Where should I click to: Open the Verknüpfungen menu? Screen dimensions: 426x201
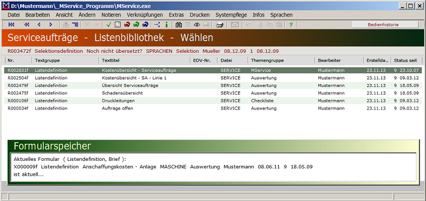click(x=145, y=15)
